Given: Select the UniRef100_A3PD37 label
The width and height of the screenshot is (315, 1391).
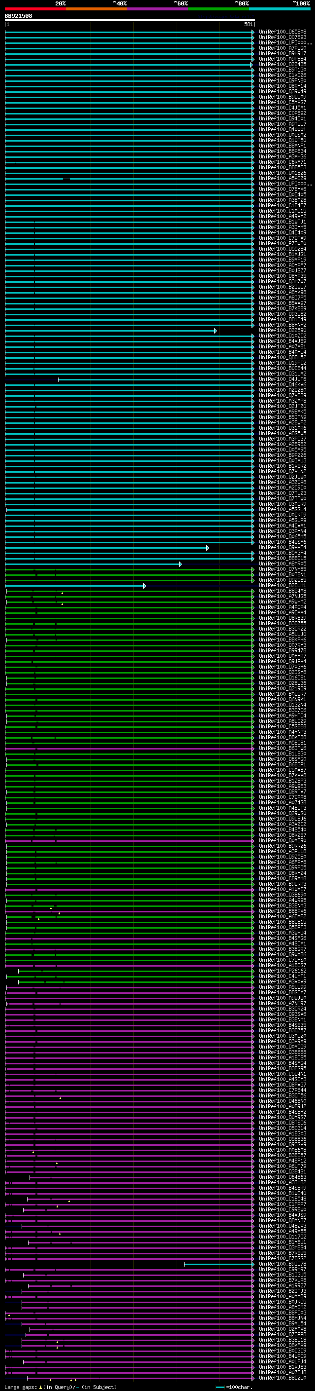Looking at the screenshot, I should point(283,439).
